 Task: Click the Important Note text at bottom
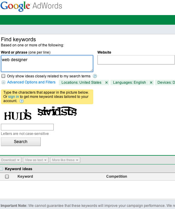click(88, 205)
